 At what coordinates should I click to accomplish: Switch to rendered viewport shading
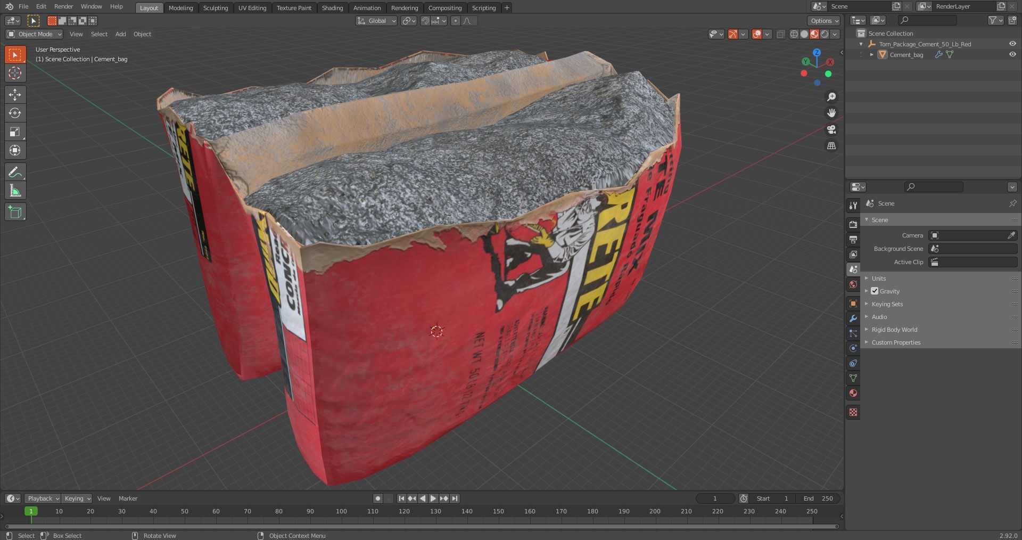(x=825, y=34)
